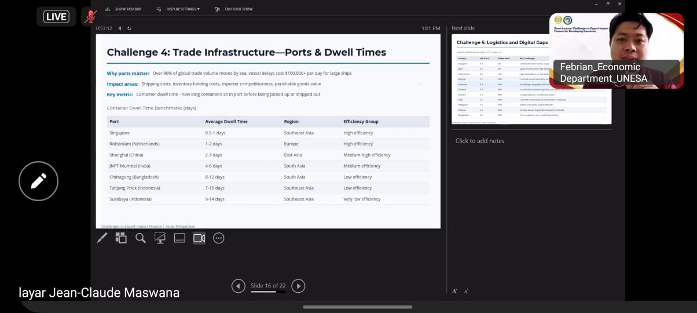Black out the slide show screen

tap(160, 238)
